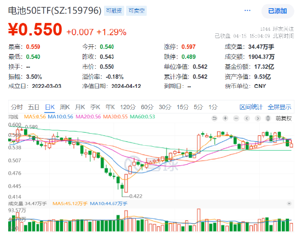
Task: Move chart right with chevron icon
Action: click(258, 118)
